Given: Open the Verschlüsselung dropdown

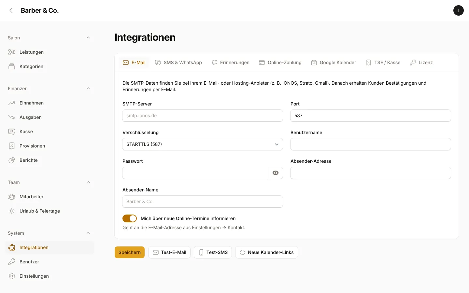Looking at the screenshot, I should click(203, 144).
